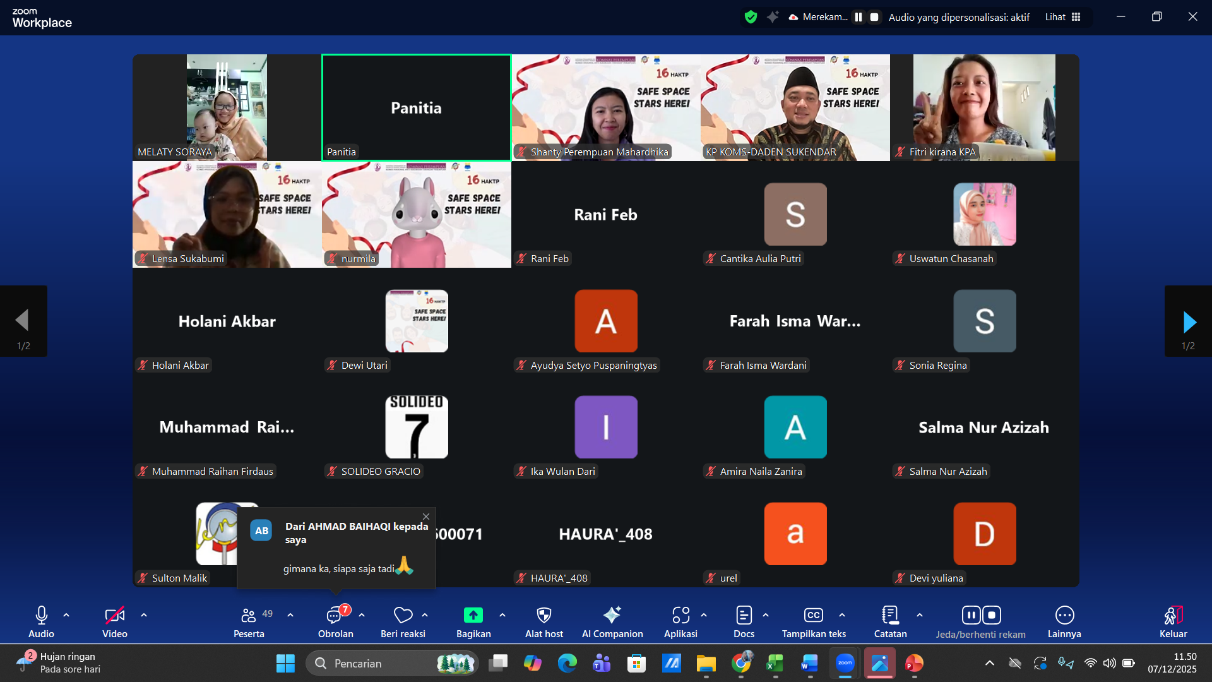Click Keluar to leave the meeting
The height and width of the screenshot is (682, 1212).
[1173, 615]
